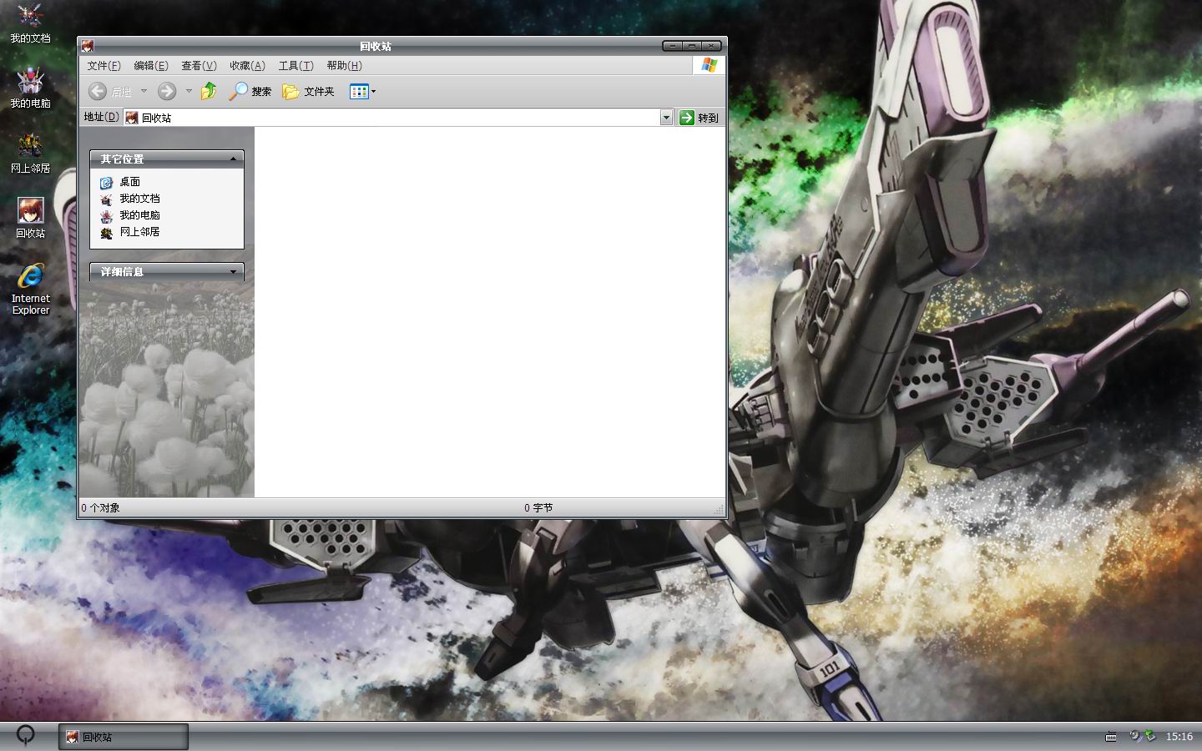Open 网上邻居 link in side panel
The image size is (1202, 751).
(139, 231)
